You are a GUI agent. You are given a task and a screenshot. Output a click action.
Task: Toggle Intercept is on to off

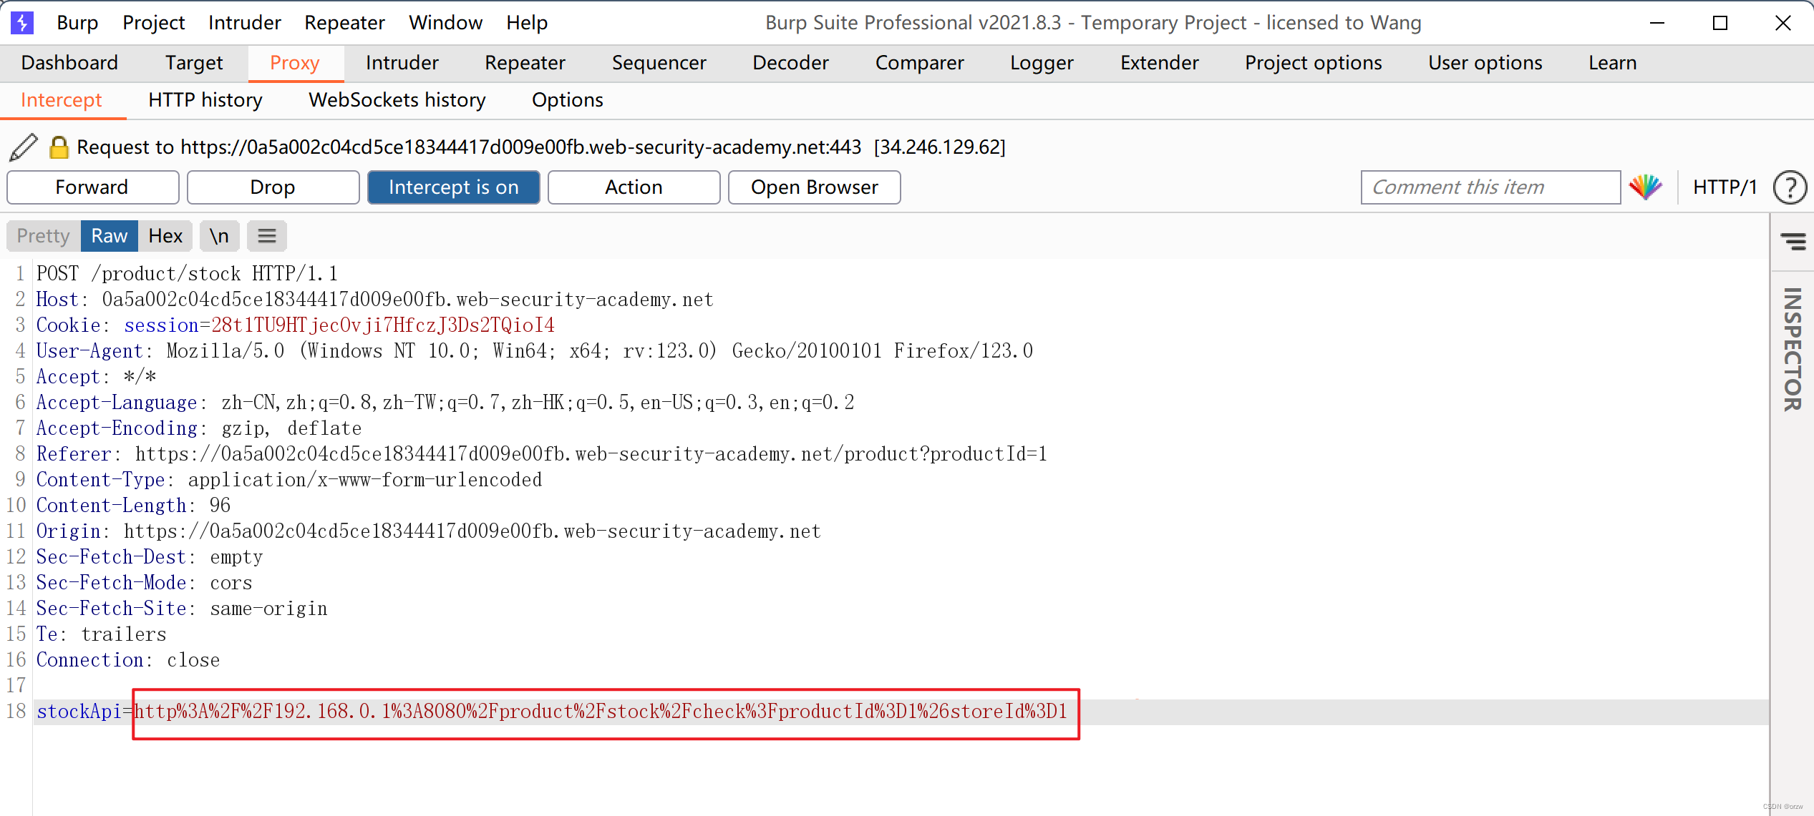[x=453, y=187]
